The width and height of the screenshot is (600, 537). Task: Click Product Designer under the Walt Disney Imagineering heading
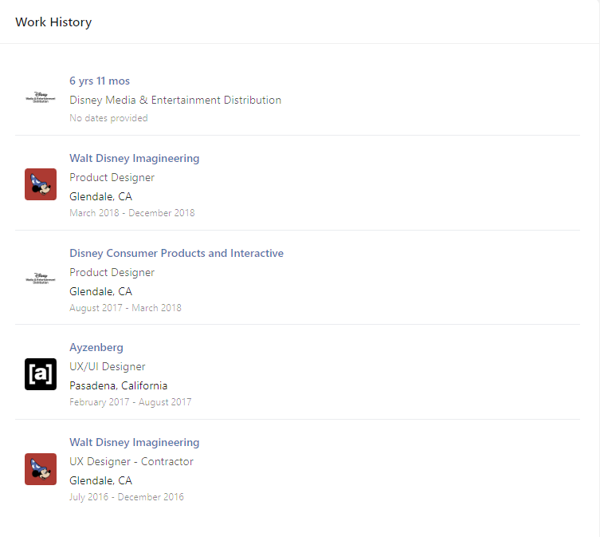click(112, 177)
